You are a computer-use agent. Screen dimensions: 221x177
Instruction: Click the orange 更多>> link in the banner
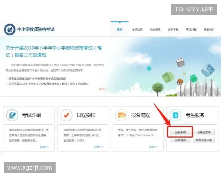click(103, 89)
